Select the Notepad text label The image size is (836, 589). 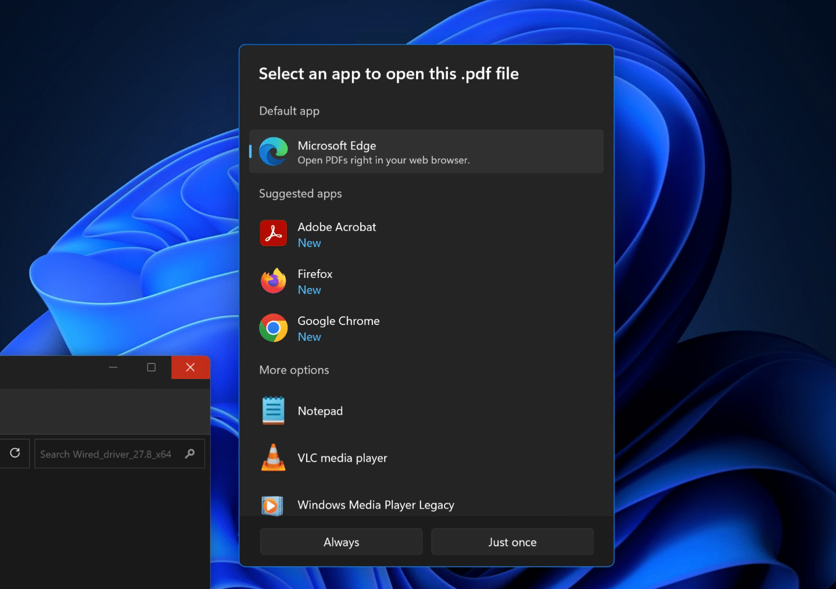point(320,411)
